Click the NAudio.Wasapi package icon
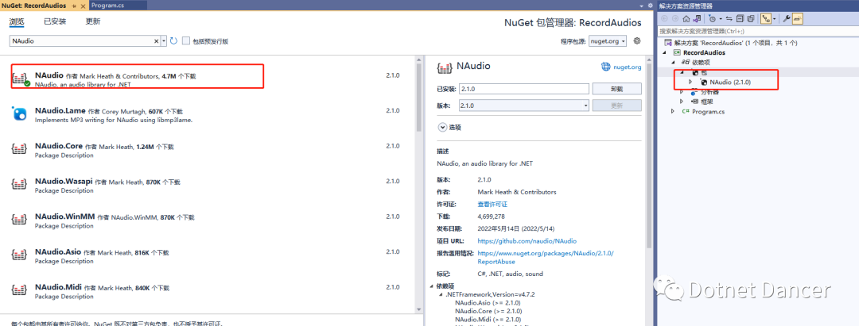The height and width of the screenshot is (326, 859). (x=20, y=185)
